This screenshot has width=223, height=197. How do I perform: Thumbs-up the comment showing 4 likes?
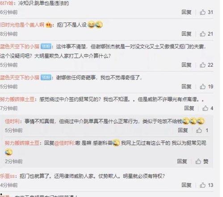point(205,108)
